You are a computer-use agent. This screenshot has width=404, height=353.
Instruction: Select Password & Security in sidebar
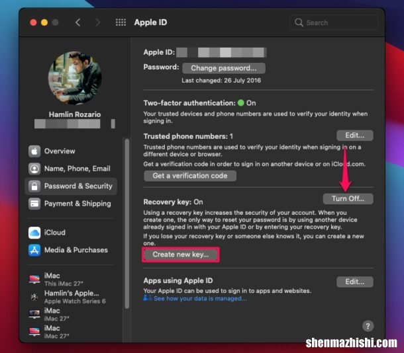click(71, 186)
